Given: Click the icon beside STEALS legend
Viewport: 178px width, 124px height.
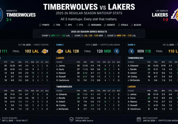Looking at the screenshot, I should 119,25.
